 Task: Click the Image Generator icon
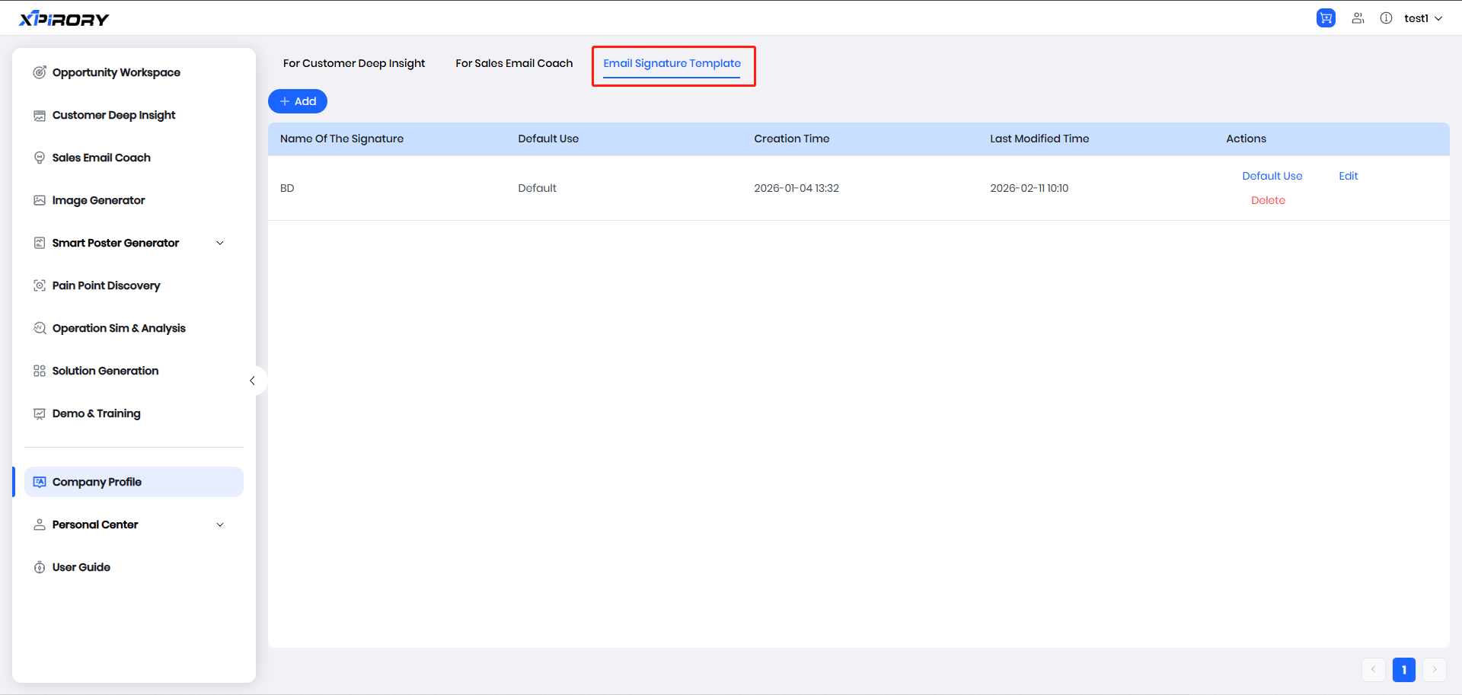[x=40, y=200]
